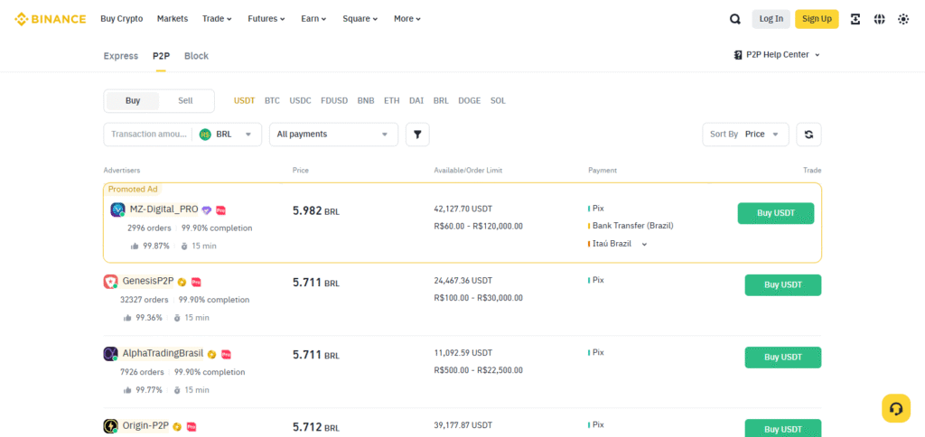Image resolution: width=925 pixels, height=437 pixels.
Task: Expand the Futures menu
Action: pyautogui.click(x=266, y=19)
